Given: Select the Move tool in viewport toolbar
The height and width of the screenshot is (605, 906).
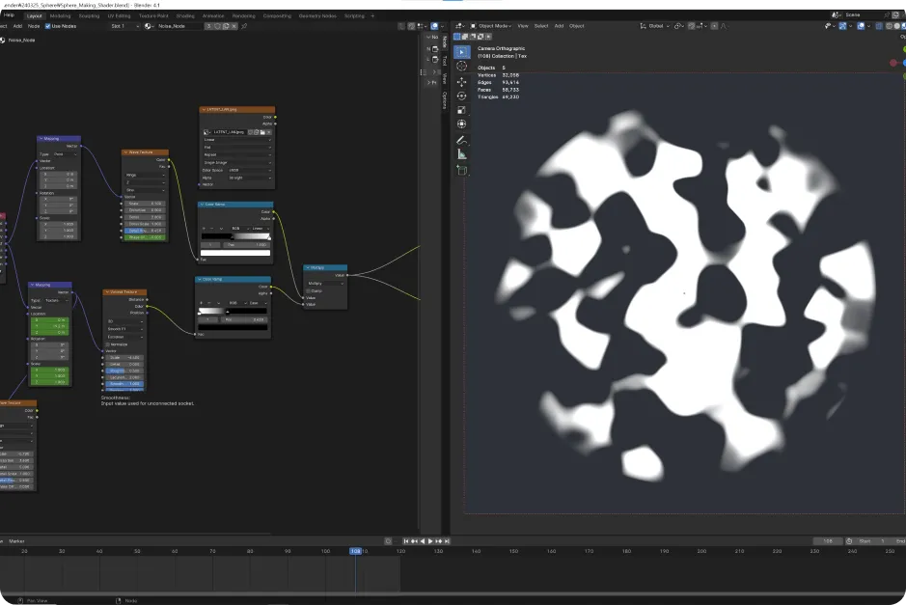Looking at the screenshot, I should coord(461,82).
